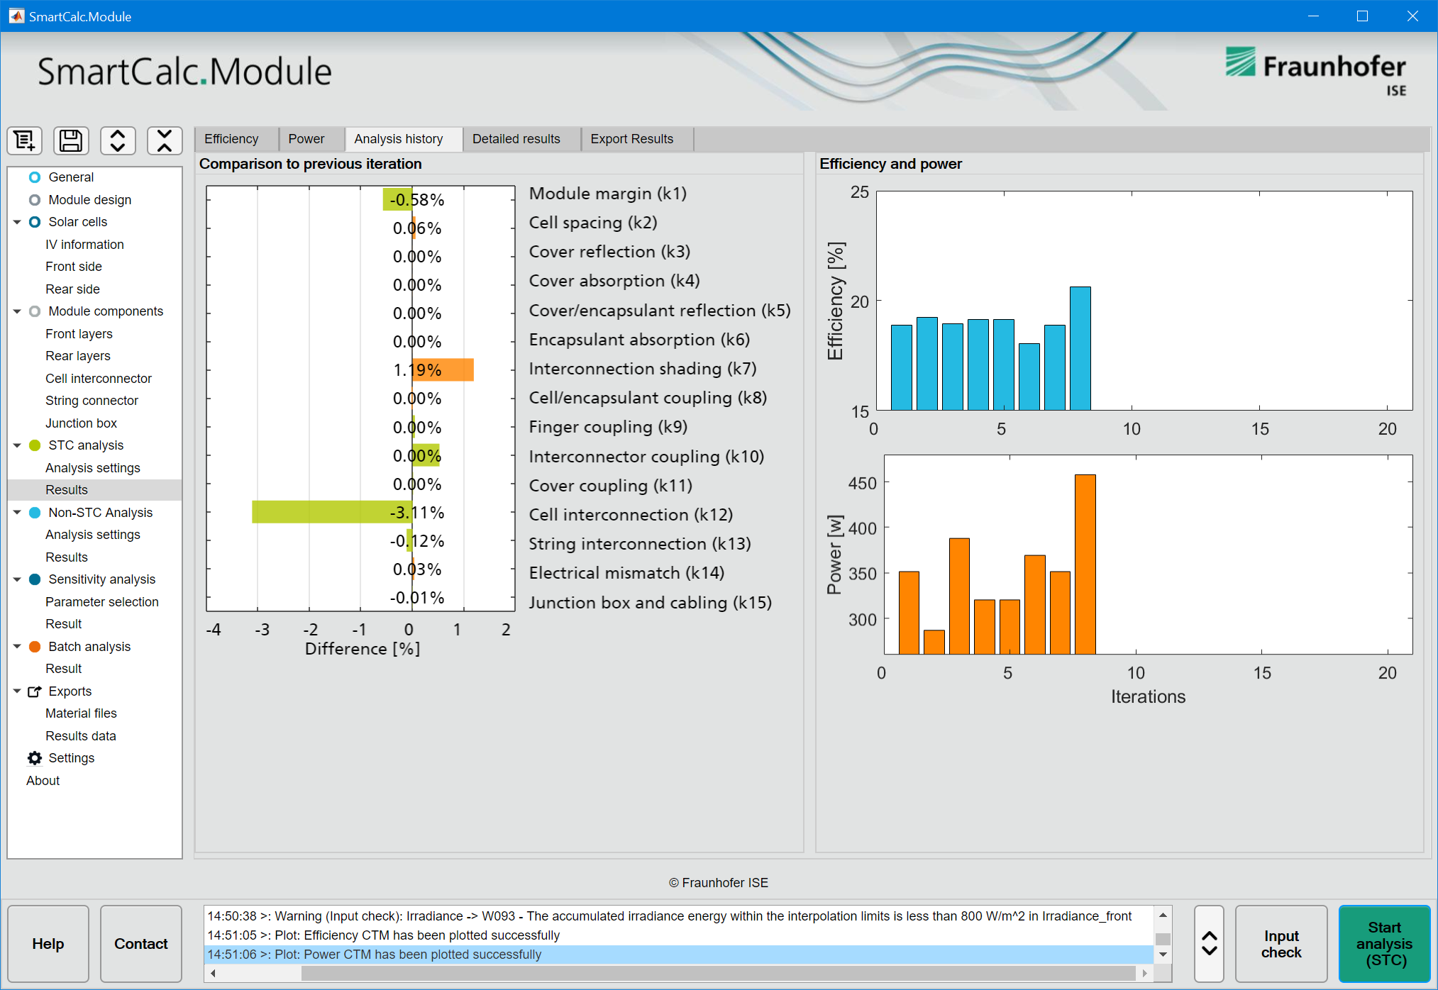Screen dimensions: 1438x990
Task: Open the About tree item
Action: [x=43, y=781]
